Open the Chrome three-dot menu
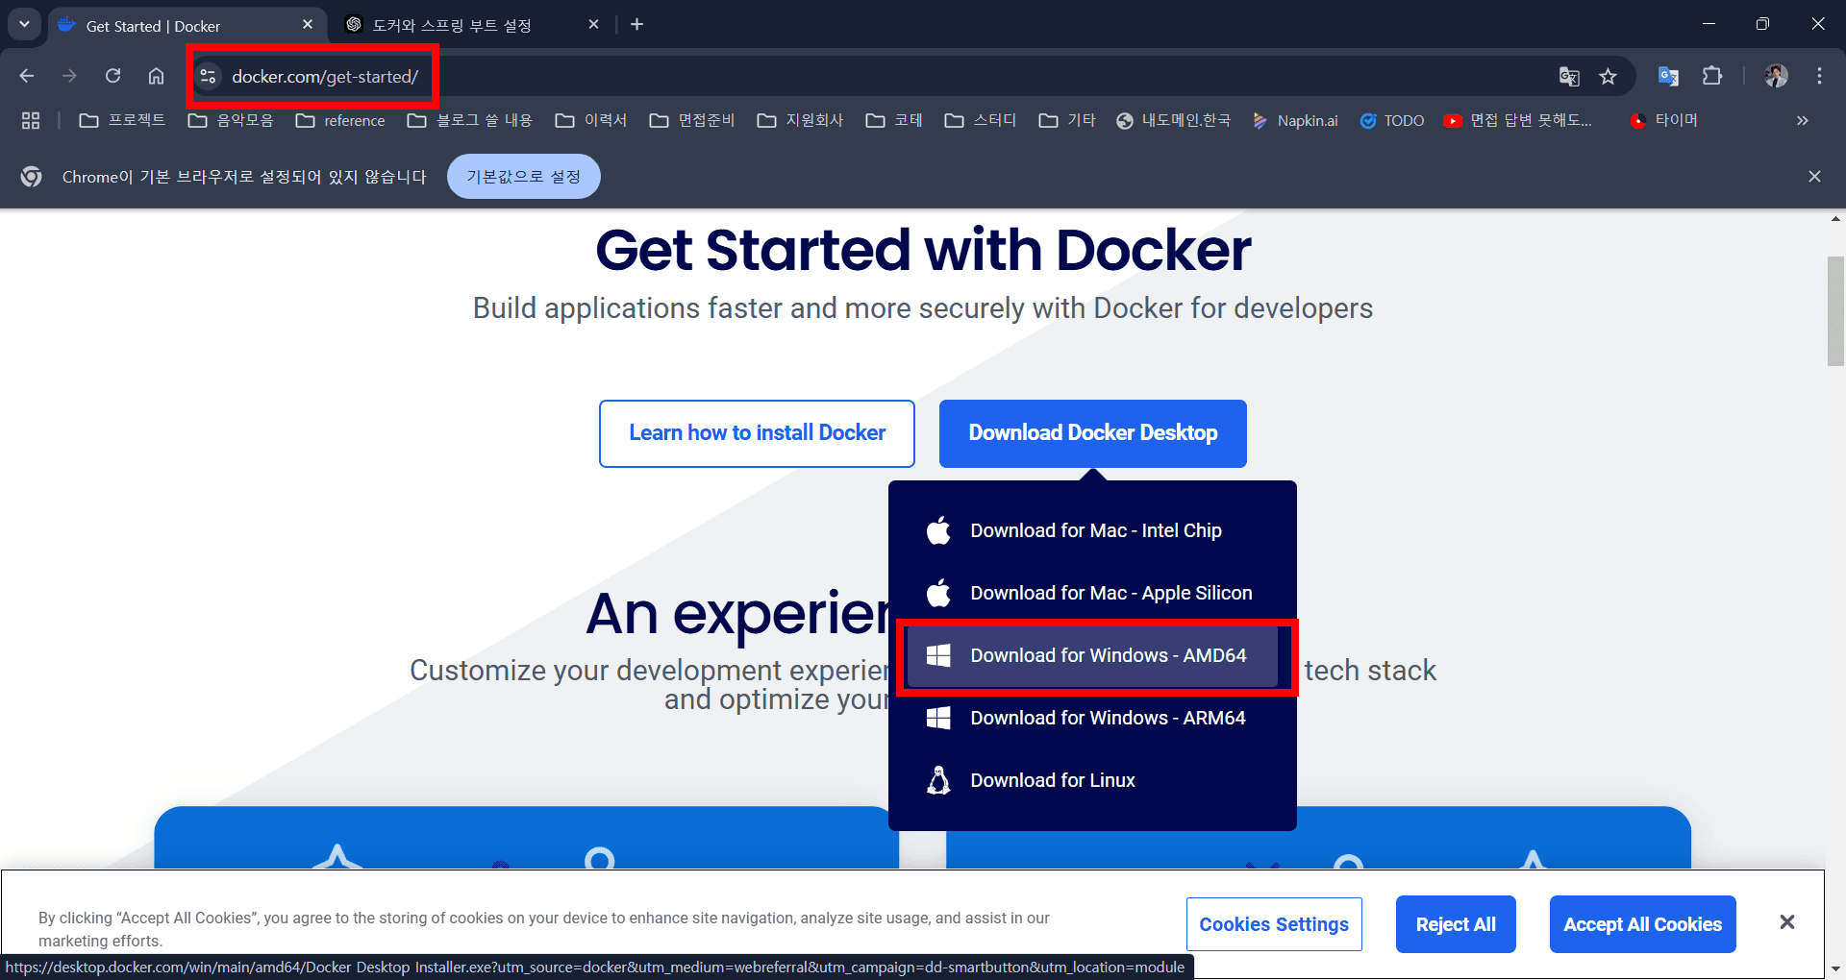The height and width of the screenshot is (980, 1846). click(x=1819, y=76)
